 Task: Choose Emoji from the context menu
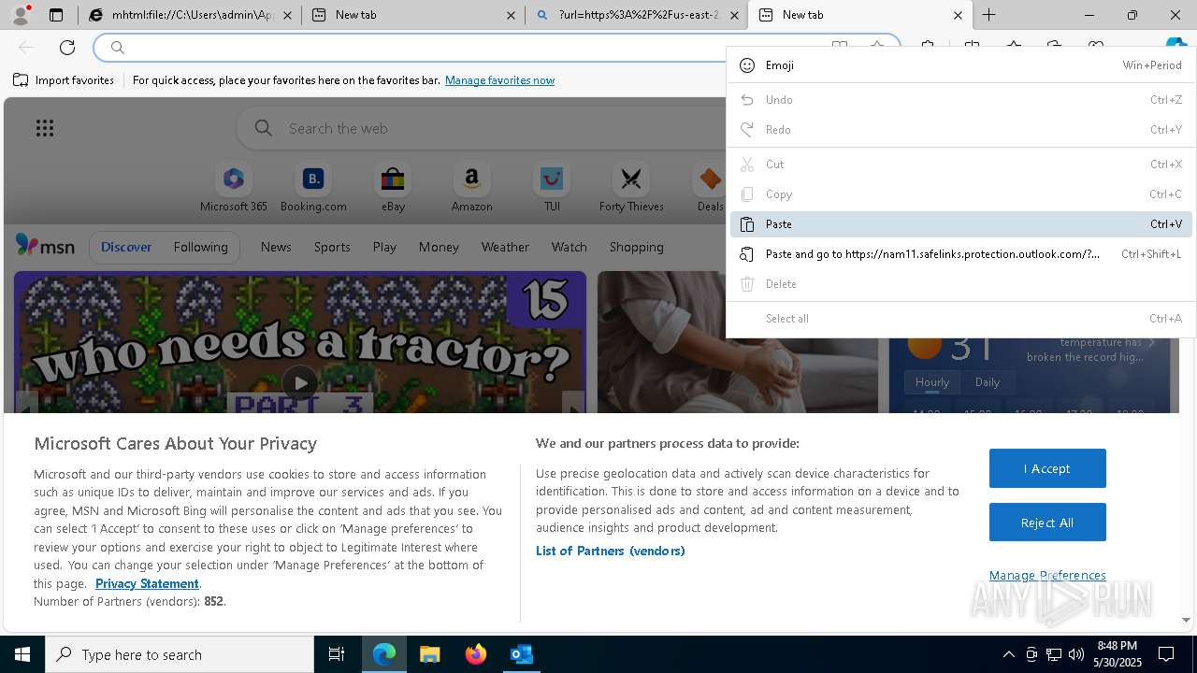(961, 65)
